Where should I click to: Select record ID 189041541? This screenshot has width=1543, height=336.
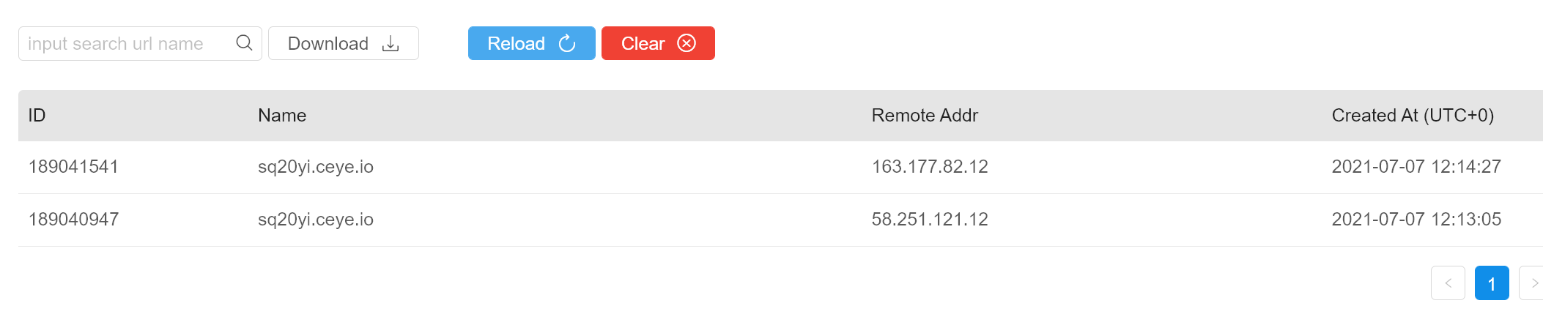click(73, 167)
